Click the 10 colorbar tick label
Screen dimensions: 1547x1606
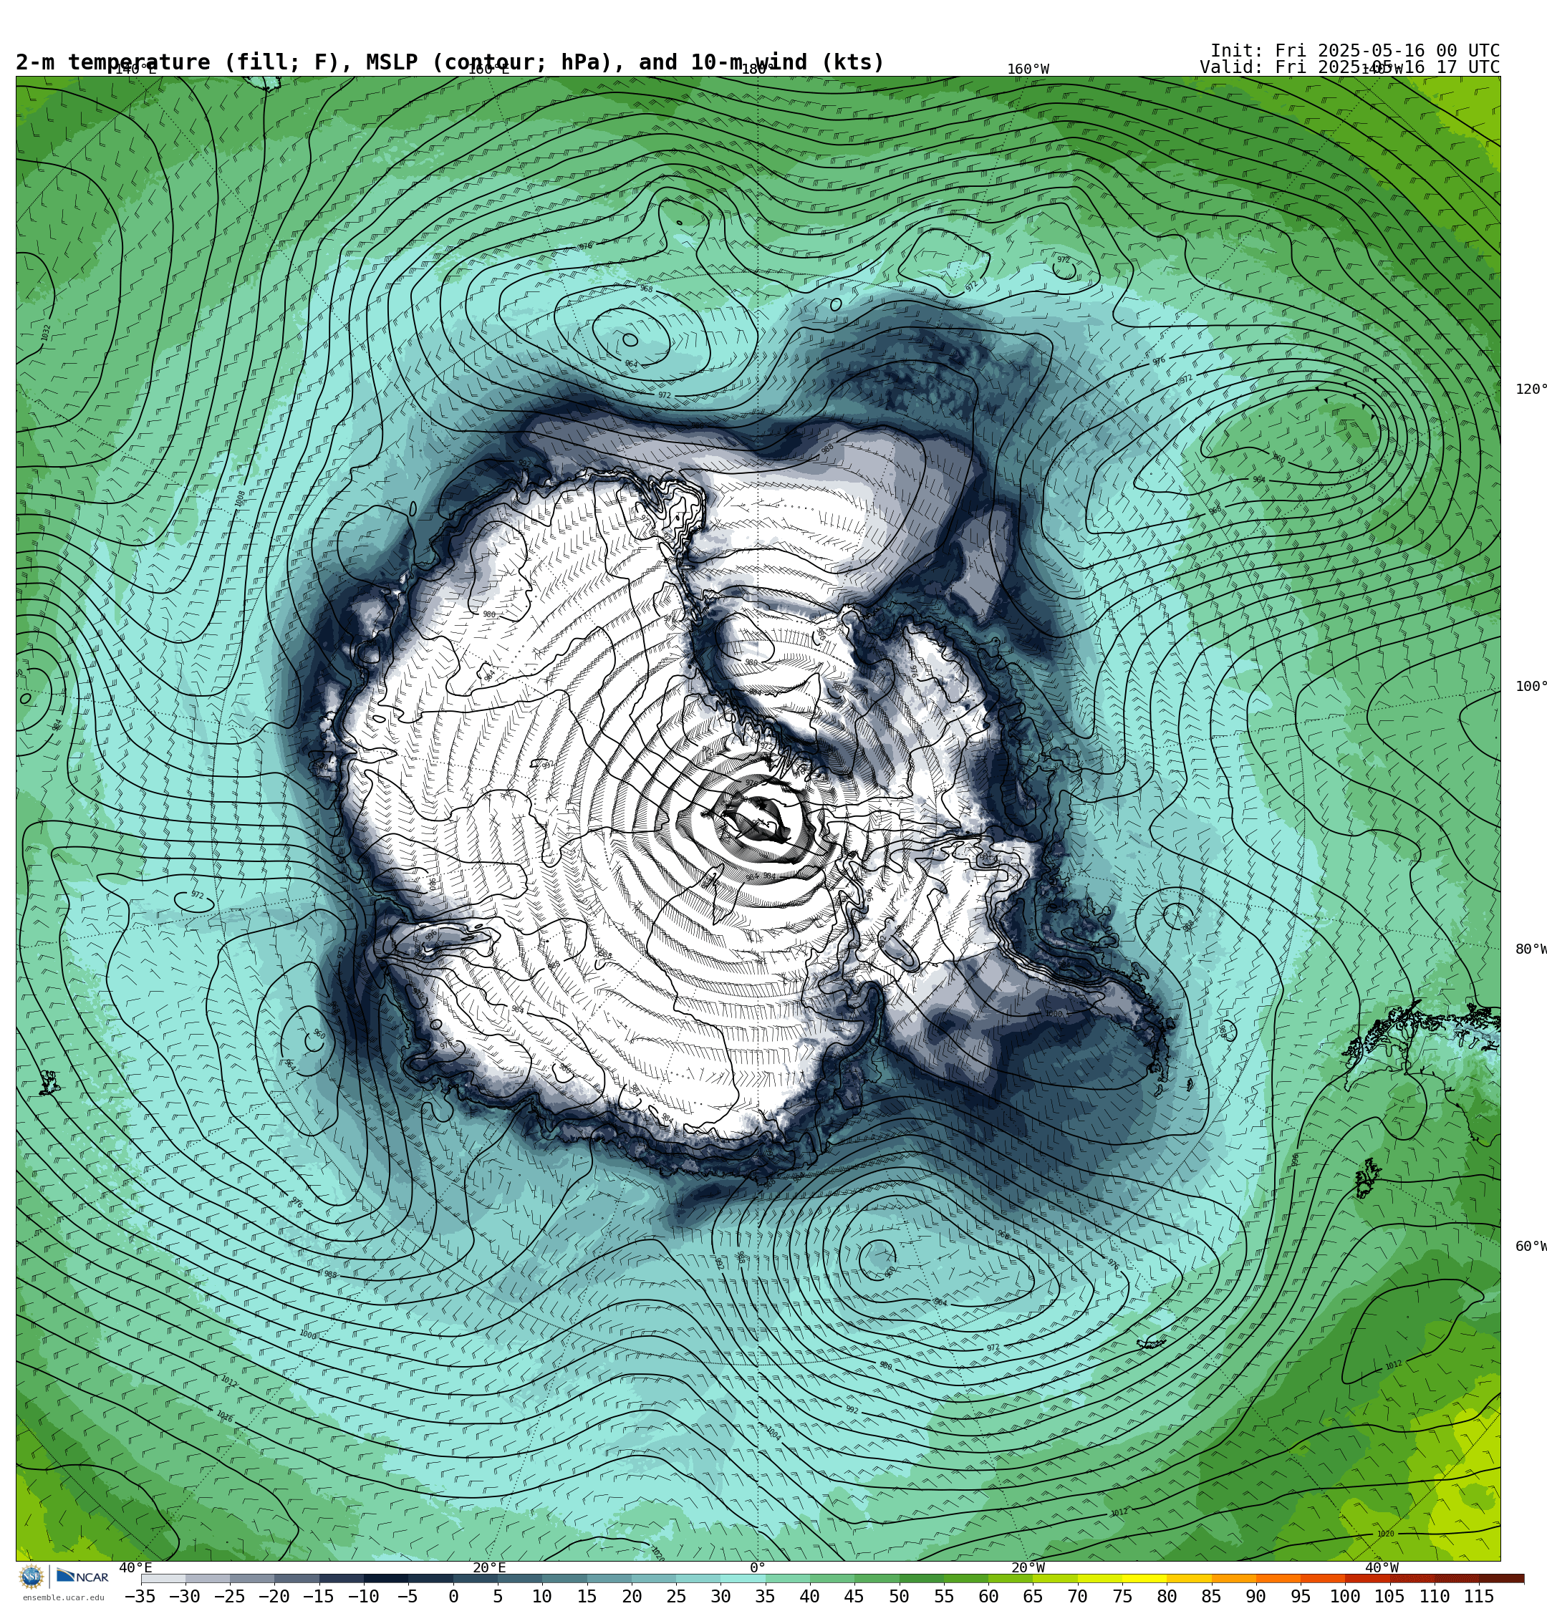click(x=542, y=1596)
